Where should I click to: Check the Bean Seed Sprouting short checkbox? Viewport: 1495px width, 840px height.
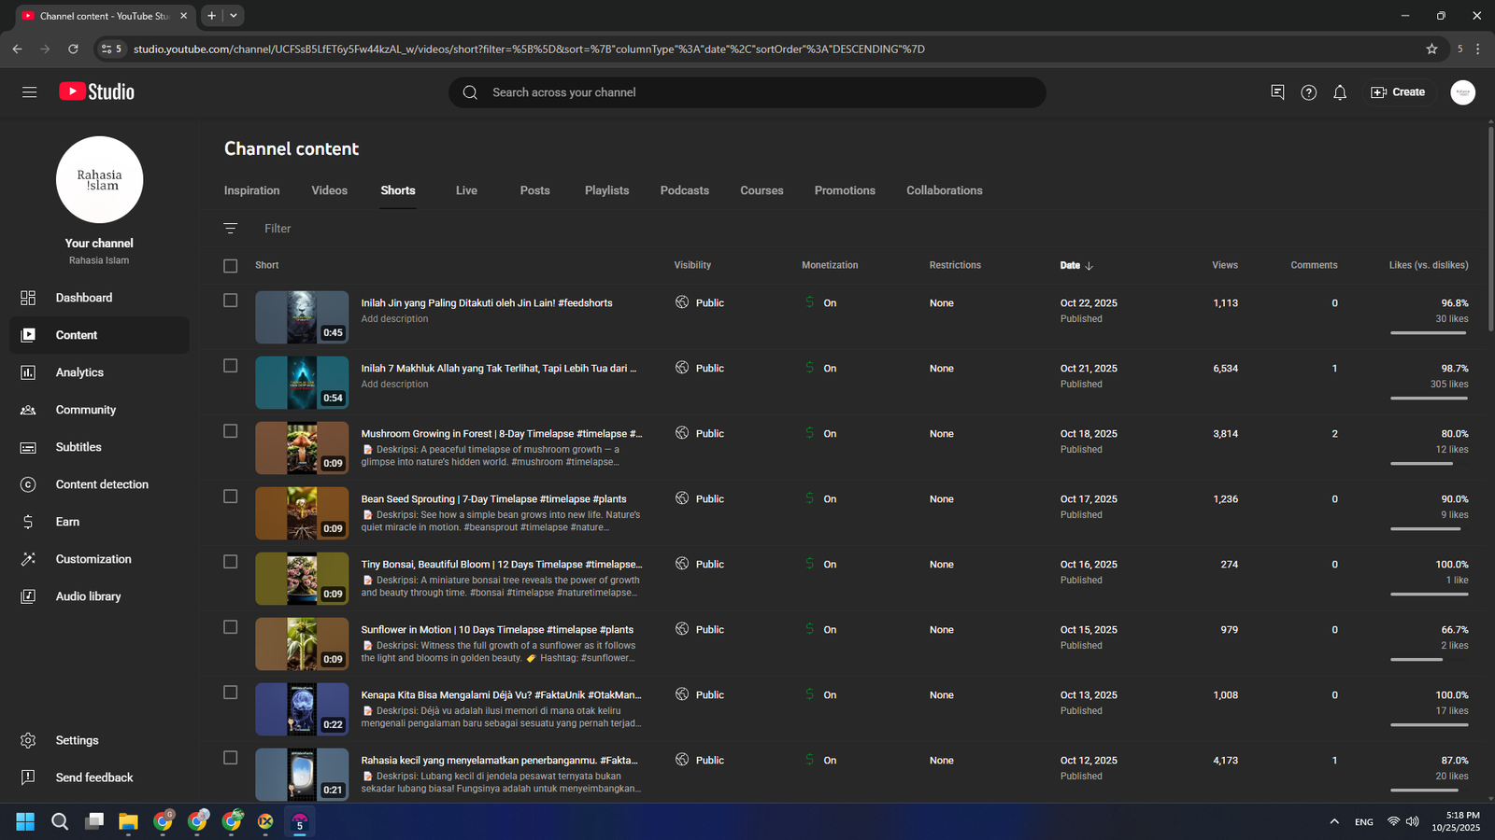pos(231,497)
